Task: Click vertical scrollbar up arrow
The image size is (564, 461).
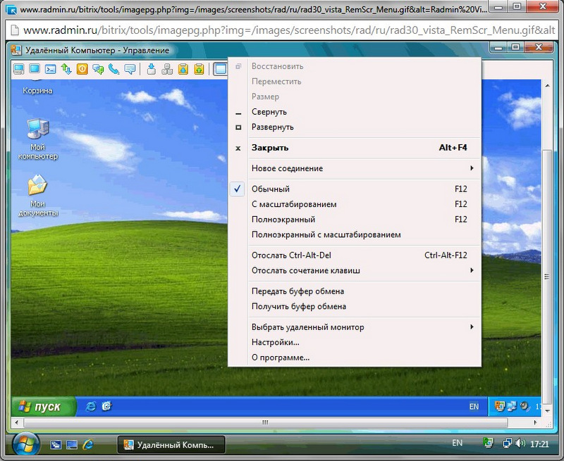Action: [547, 86]
